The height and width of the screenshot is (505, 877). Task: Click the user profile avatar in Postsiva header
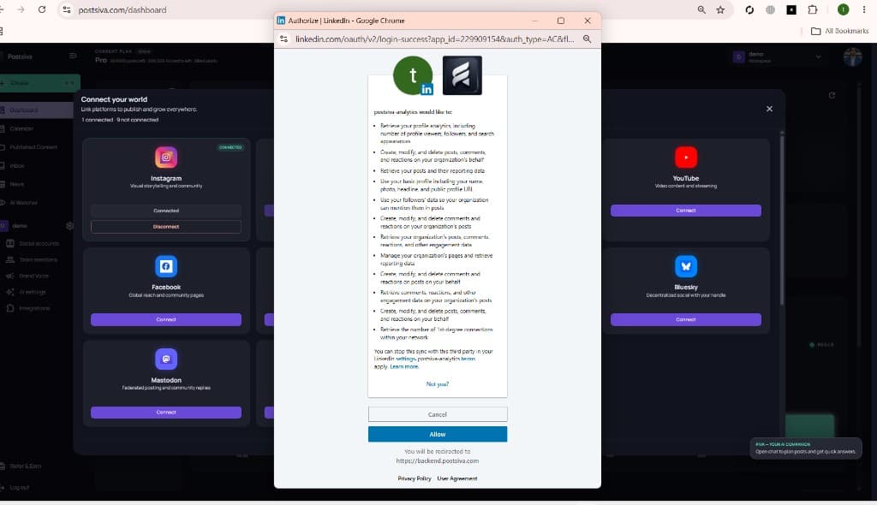tap(853, 56)
